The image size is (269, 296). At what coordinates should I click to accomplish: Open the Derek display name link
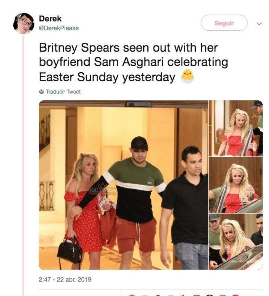tap(50, 18)
